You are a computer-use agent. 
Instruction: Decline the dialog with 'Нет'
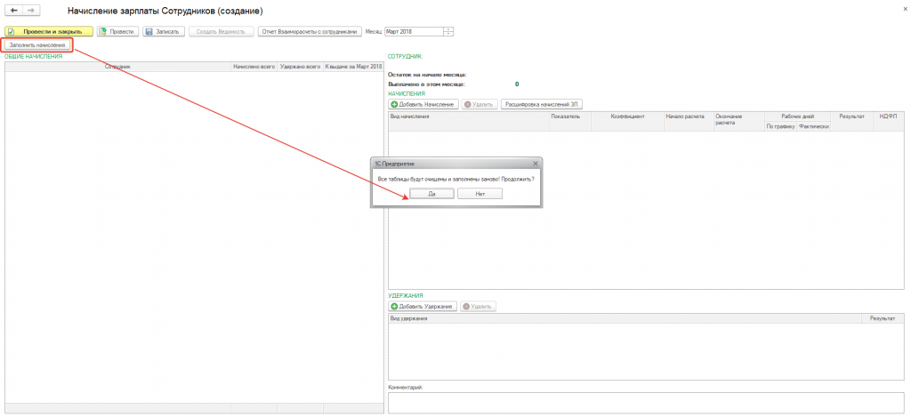(x=480, y=194)
